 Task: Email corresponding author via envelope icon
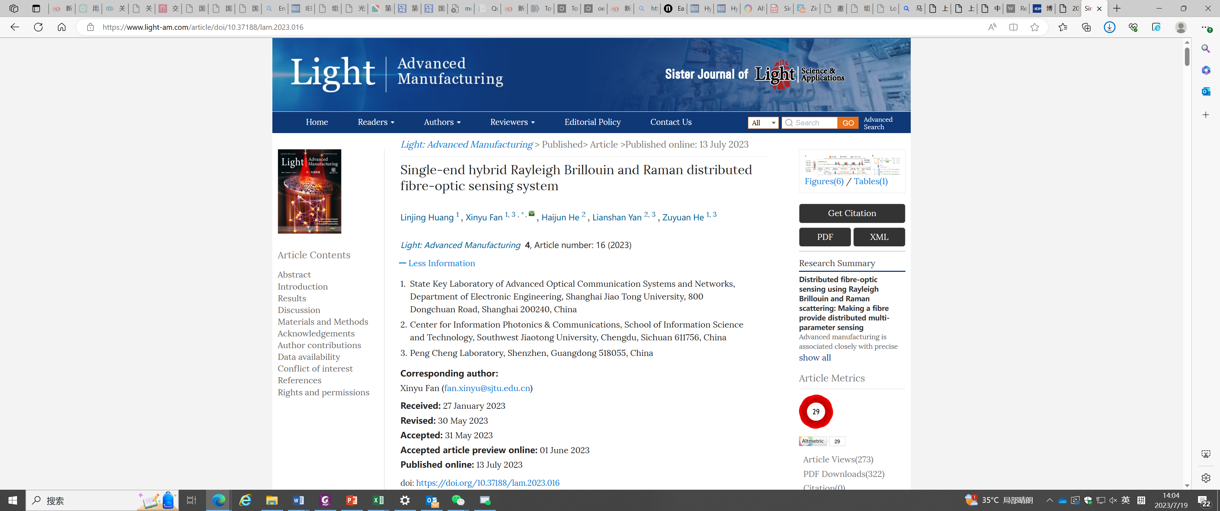click(x=531, y=214)
